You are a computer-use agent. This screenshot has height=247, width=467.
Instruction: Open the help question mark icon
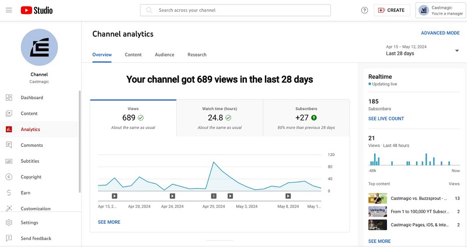click(x=364, y=10)
